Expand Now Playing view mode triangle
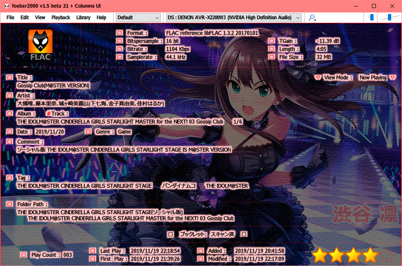 coord(393,77)
